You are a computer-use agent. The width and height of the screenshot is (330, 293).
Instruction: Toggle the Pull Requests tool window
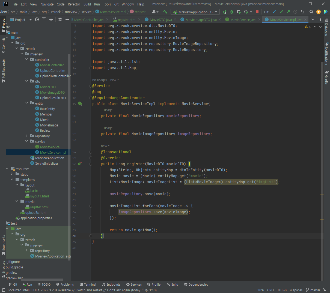[3, 71]
